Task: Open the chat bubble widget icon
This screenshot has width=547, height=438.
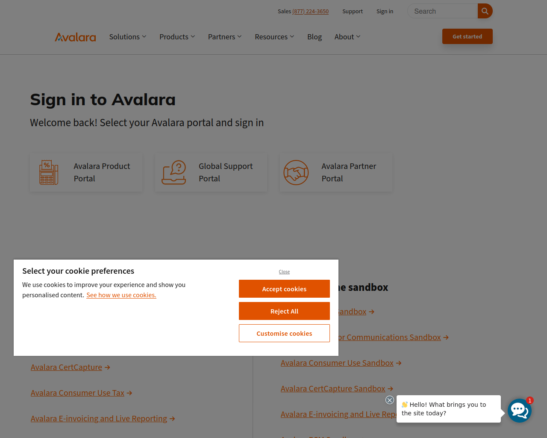Action: coord(520,411)
